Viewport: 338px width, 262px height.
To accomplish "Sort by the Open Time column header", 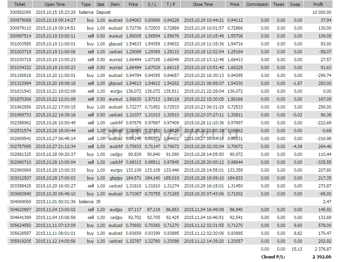I will click(x=55, y=4).
